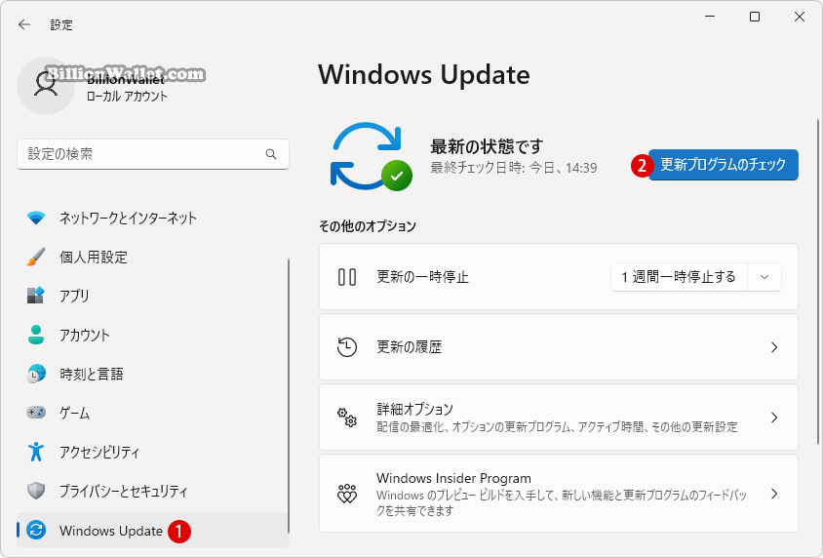
Task: Open 時刻と言語 settings
Action: [152, 374]
